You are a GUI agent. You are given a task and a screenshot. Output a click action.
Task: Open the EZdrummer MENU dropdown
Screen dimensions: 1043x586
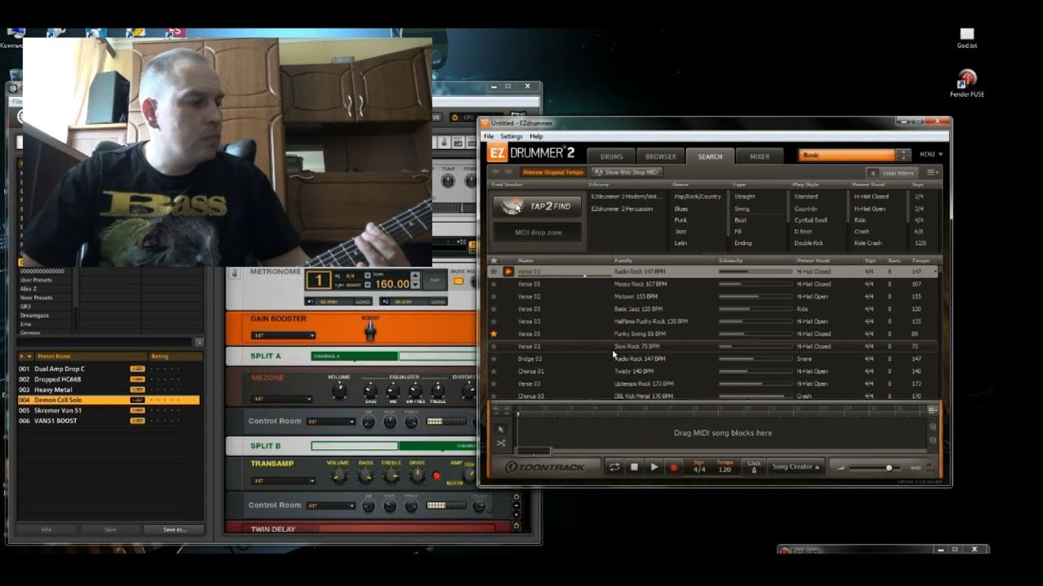(x=931, y=155)
